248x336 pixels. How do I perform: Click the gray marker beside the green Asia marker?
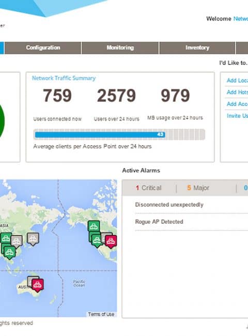click(17, 241)
